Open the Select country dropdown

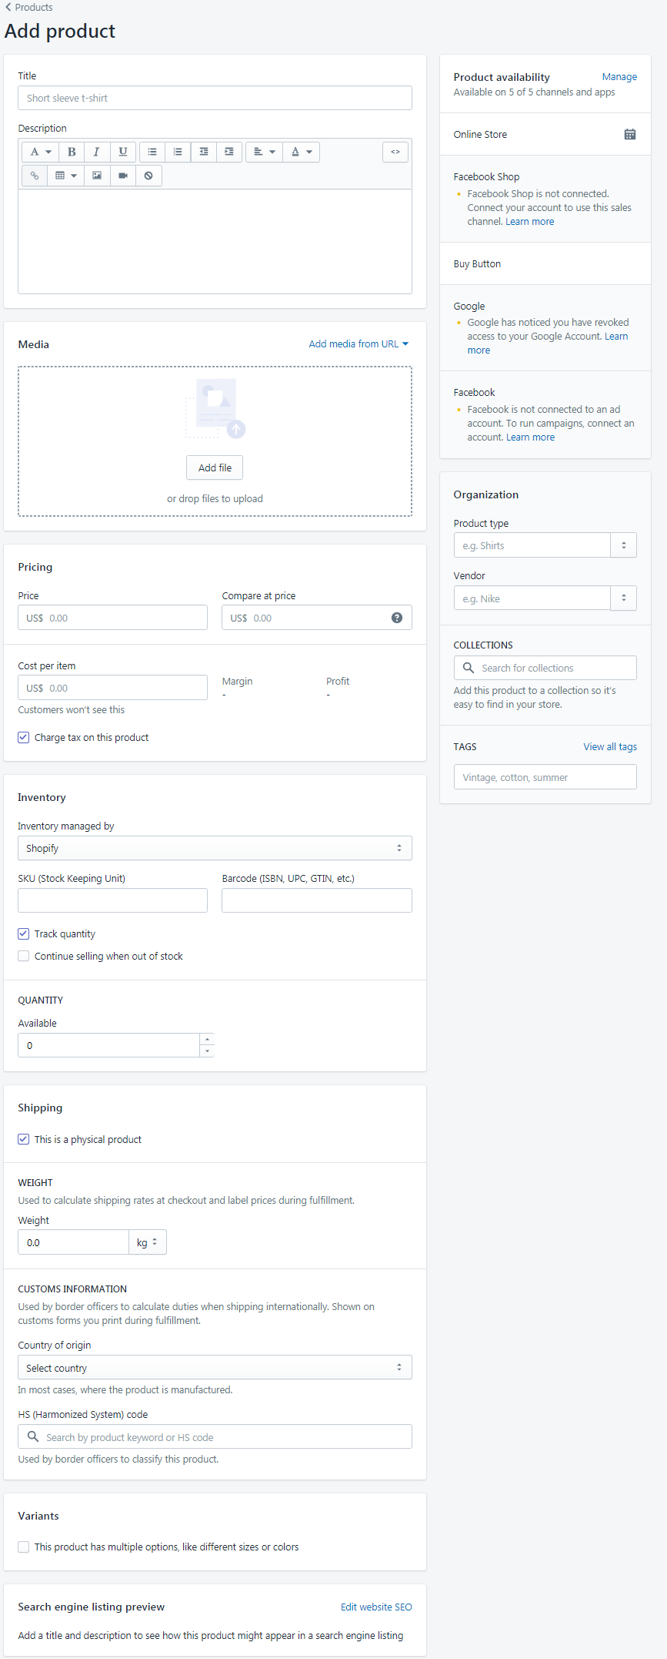tap(215, 1367)
